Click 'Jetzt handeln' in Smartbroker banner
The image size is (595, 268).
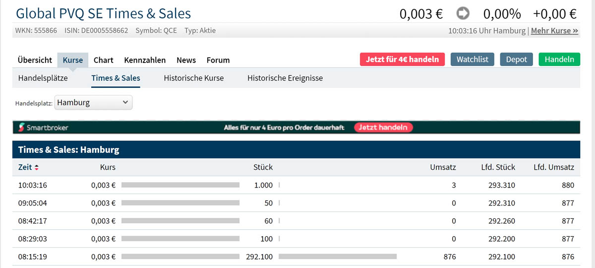pyautogui.click(x=383, y=128)
